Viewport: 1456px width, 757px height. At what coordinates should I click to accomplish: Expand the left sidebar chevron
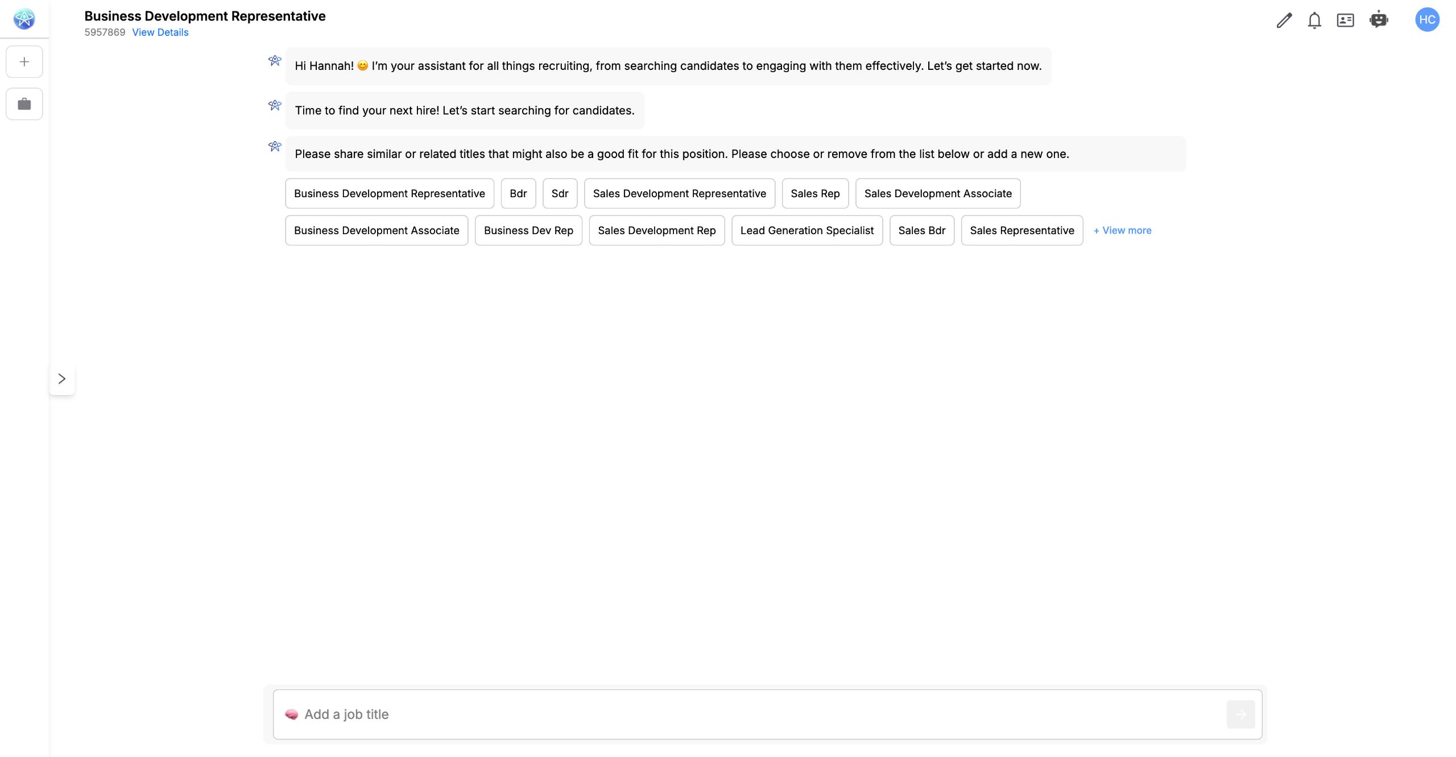(x=62, y=378)
